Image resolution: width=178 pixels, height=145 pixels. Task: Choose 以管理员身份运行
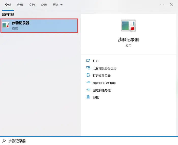coord(105,68)
